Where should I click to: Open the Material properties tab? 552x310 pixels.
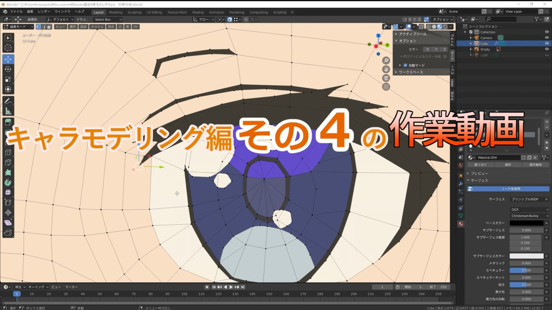(461, 223)
